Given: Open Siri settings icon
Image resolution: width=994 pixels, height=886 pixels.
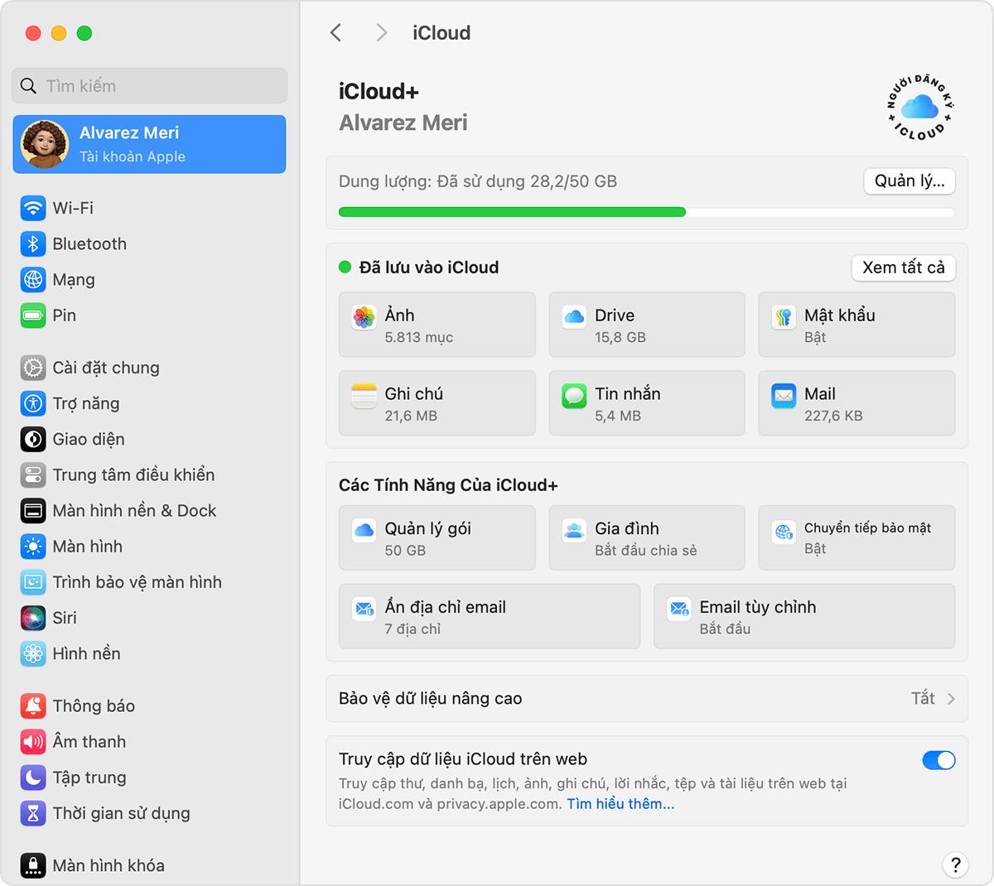Looking at the screenshot, I should [x=31, y=617].
